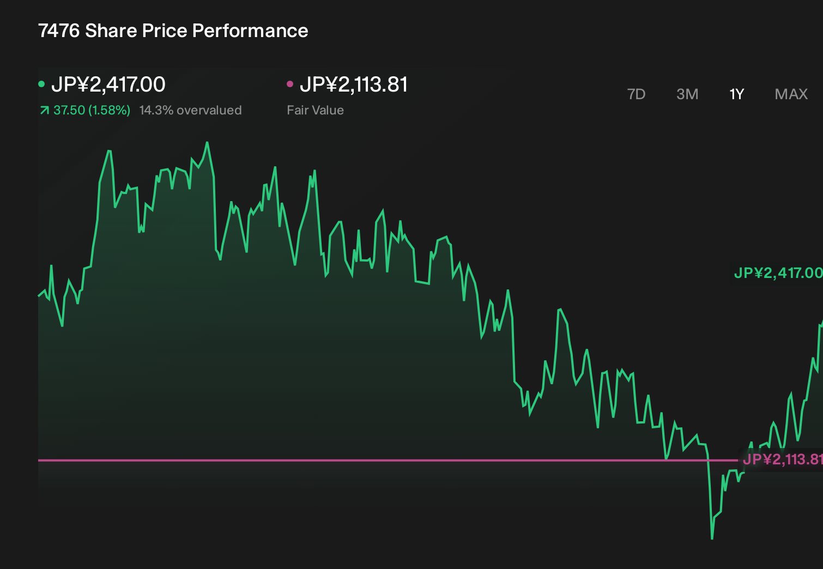
Task: Click the green up-arrow change icon
Action: (44, 111)
